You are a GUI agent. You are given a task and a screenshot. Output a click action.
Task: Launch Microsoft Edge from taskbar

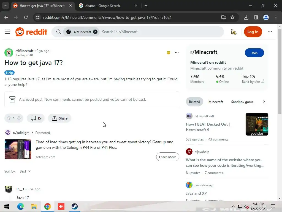pos(20,206)
